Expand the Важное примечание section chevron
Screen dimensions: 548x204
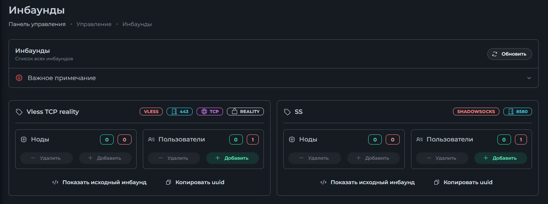[529, 78]
